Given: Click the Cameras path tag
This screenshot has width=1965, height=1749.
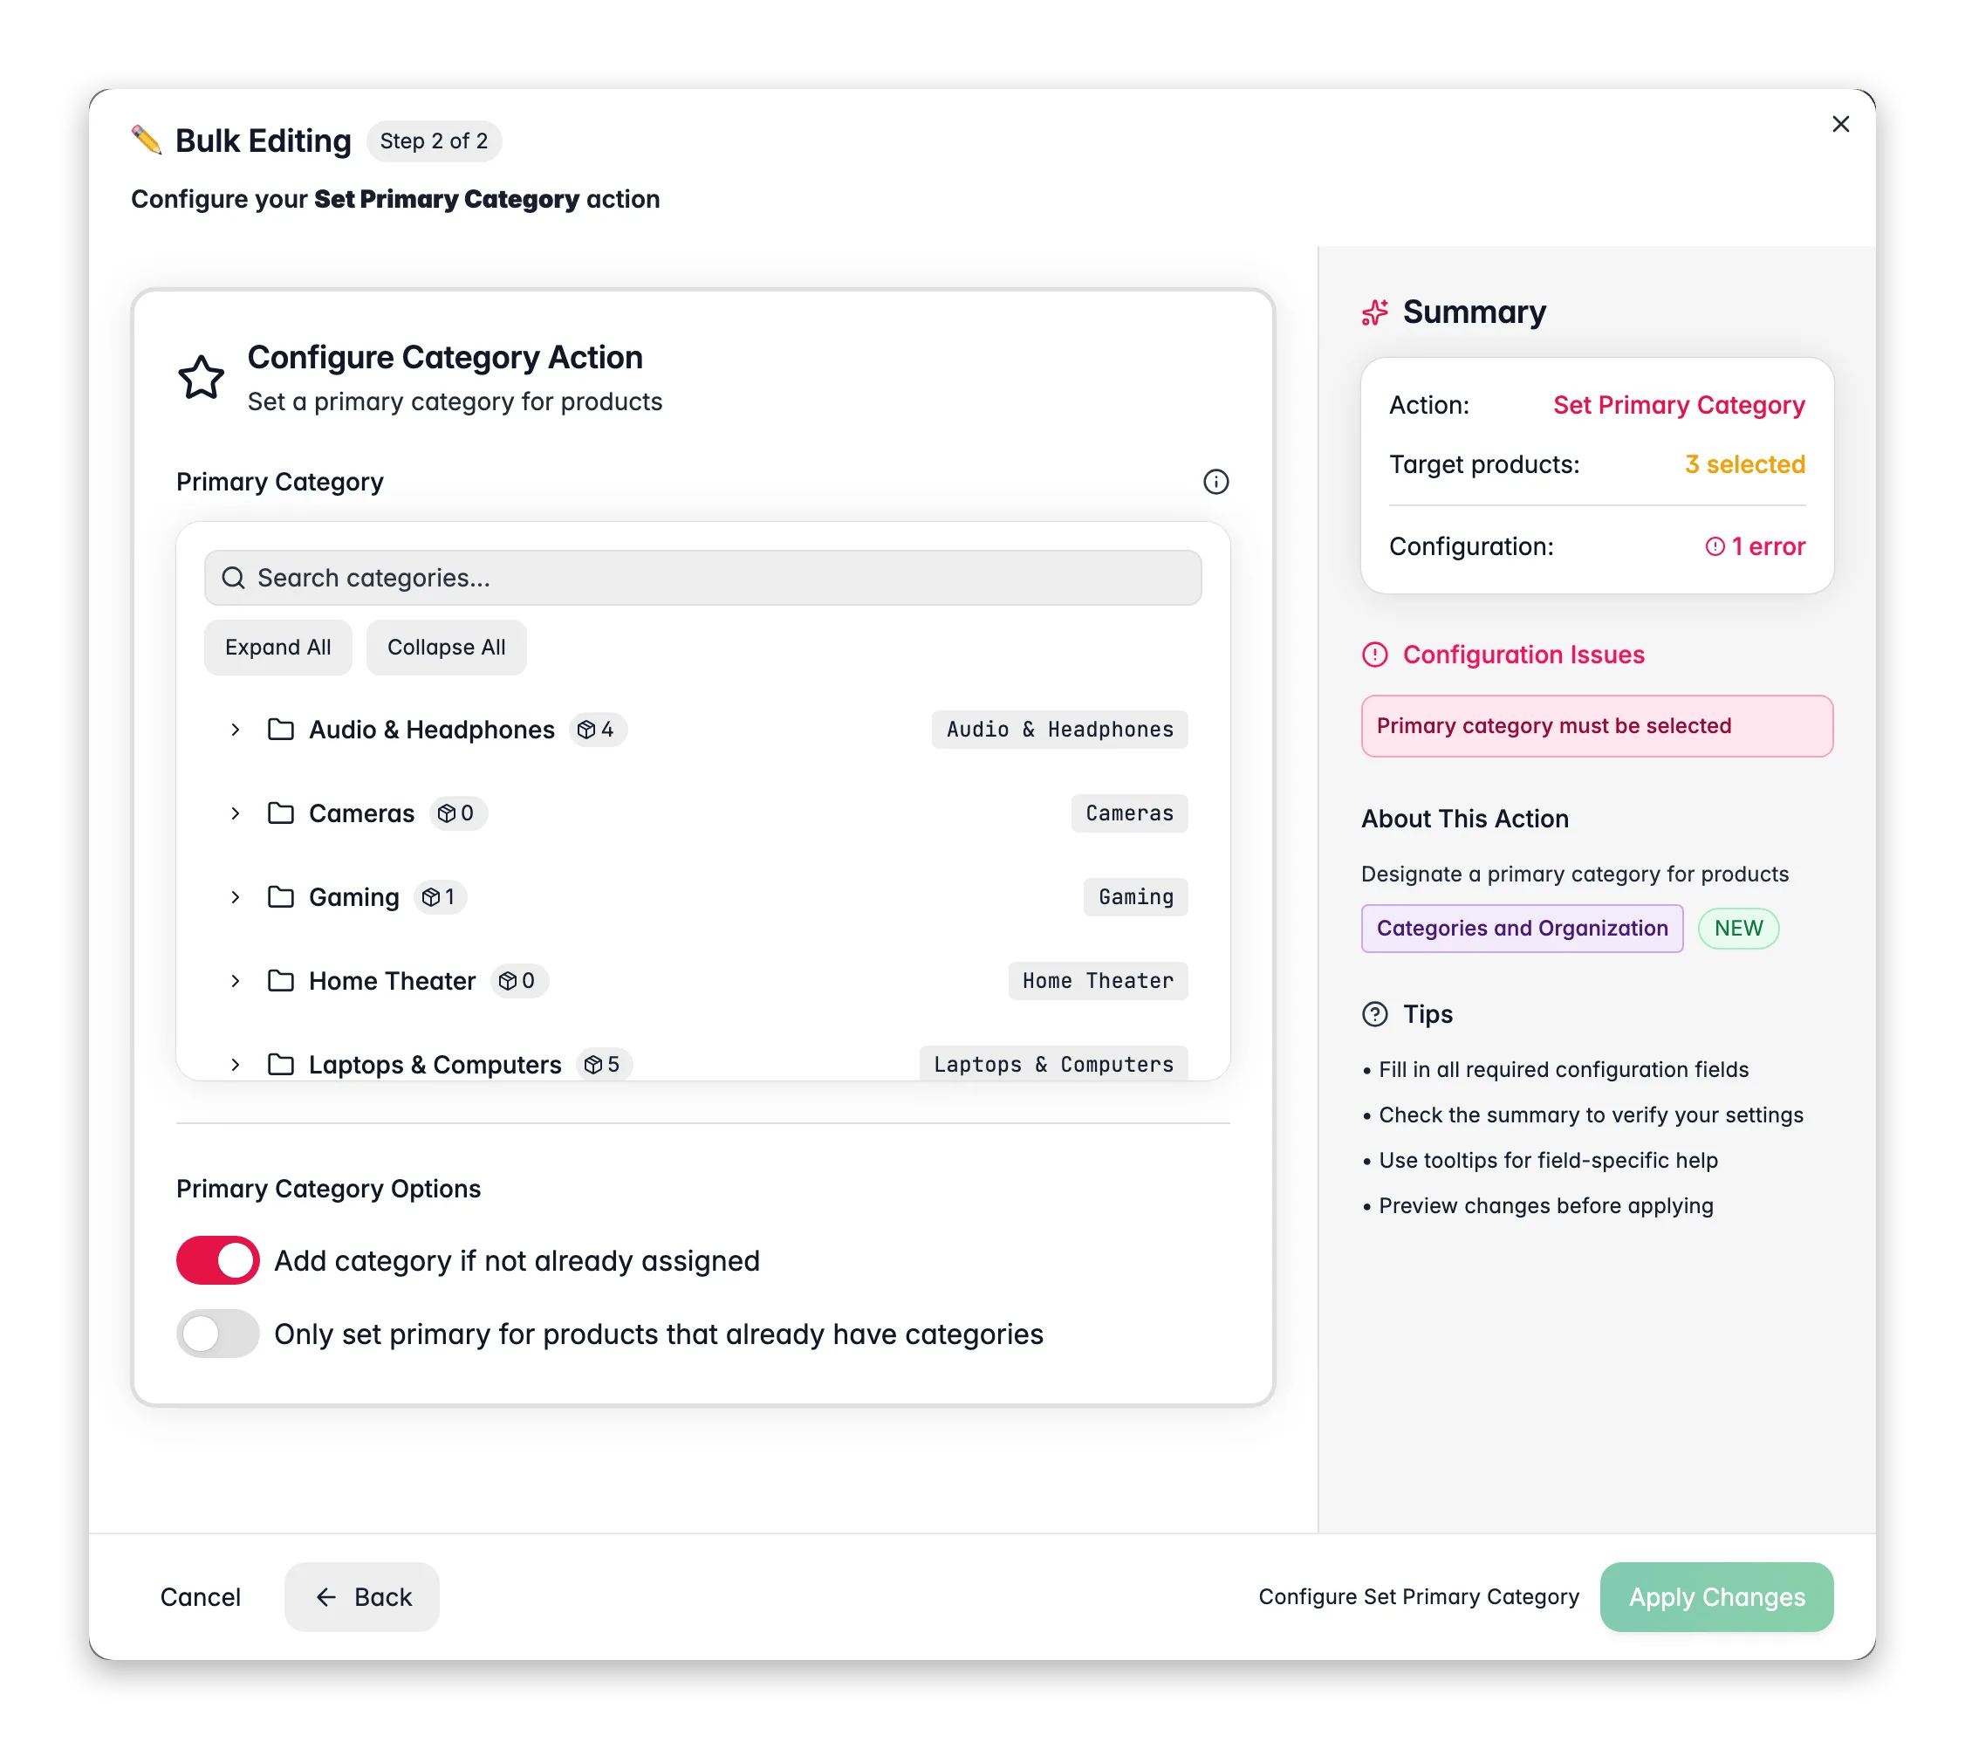Looking at the screenshot, I should click(1130, 813).
